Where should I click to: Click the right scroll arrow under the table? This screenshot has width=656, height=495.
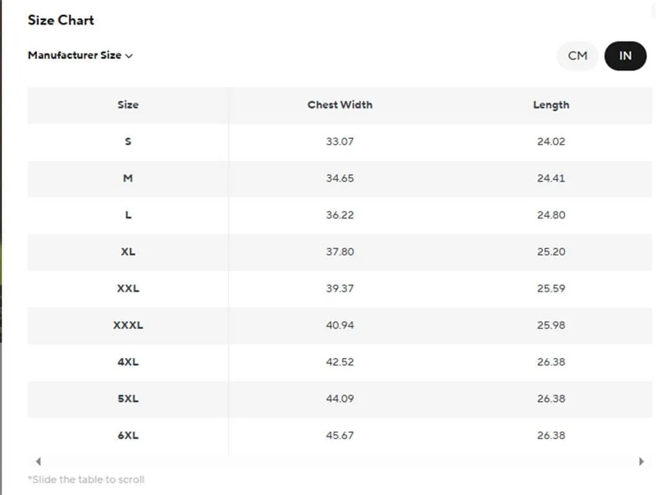tap(641, 461)
